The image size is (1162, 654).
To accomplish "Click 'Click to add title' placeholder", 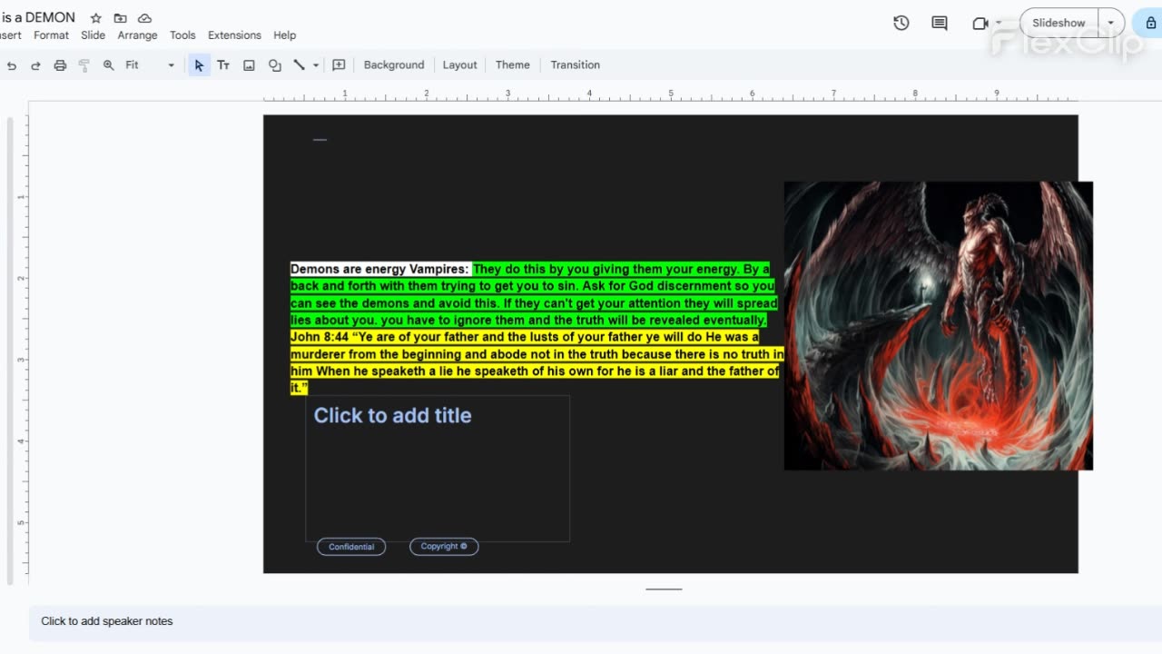I will click(x=392, y=416).
